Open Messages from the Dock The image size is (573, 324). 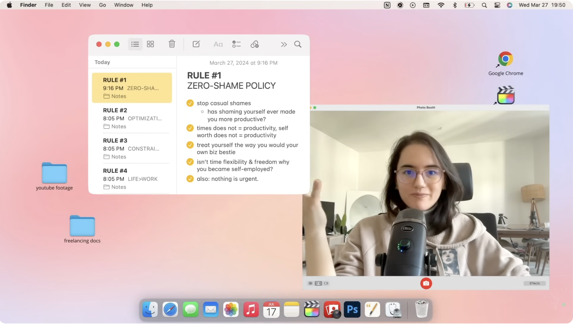pyautogui.click(x=190, y=309)
